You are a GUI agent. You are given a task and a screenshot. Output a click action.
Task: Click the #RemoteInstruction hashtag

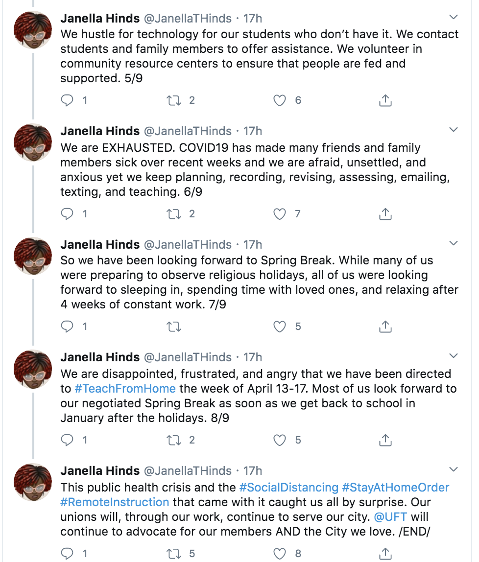[x=115, y=502]
